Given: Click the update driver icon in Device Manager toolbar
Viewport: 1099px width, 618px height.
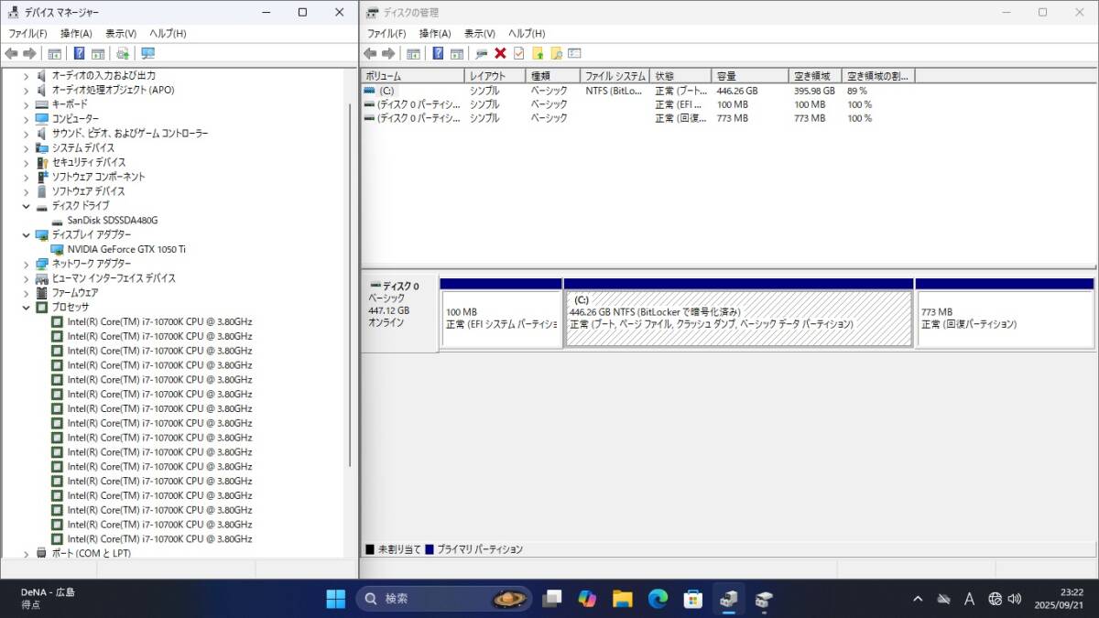Looking at the screenshot, I should pos(123,53).
